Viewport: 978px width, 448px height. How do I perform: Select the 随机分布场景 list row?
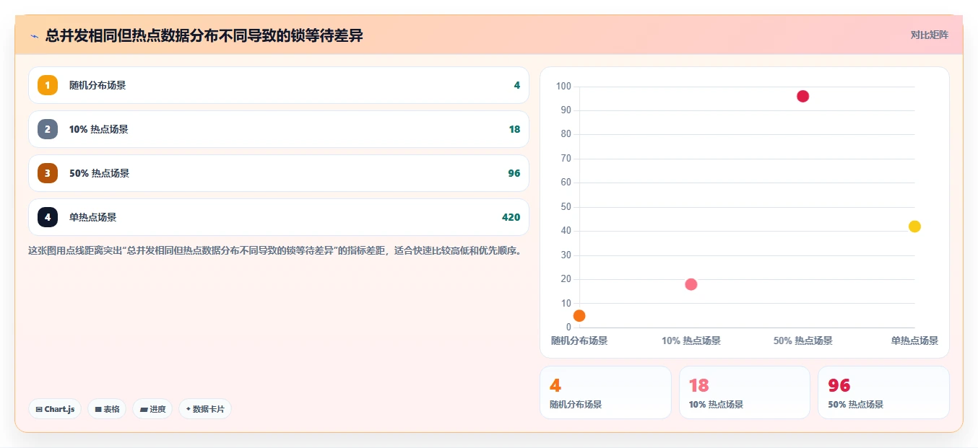pos(279,85)
